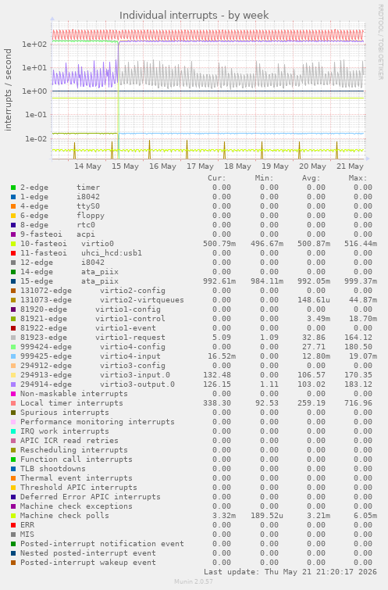
Task: Click the RRDTOOL / TOBI OETIKER watermark
Action: 380,41
